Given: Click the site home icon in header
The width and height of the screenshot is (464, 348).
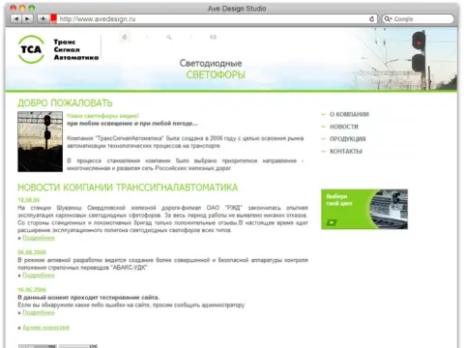Looking at the screenshot, I should point(125,37).
